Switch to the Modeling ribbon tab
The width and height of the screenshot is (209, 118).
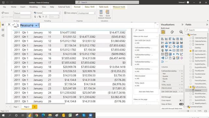click(33, 7)
